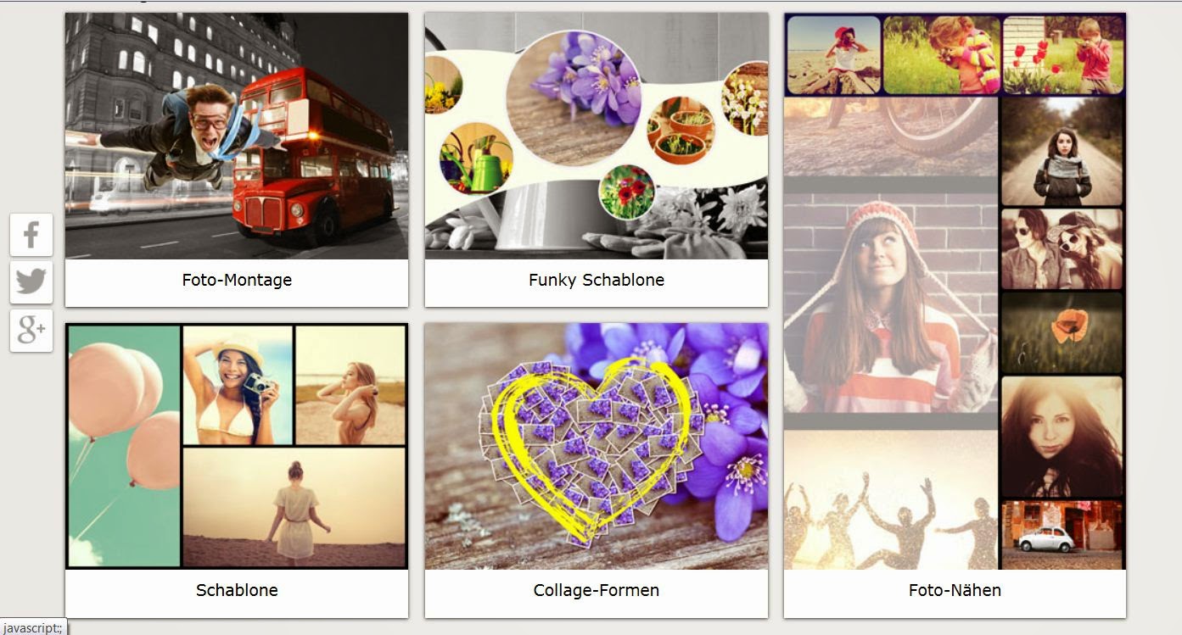Viewport: 1182px width, 635px height.
Task: Click the orange poppy flower photo
Action: 1062,332
